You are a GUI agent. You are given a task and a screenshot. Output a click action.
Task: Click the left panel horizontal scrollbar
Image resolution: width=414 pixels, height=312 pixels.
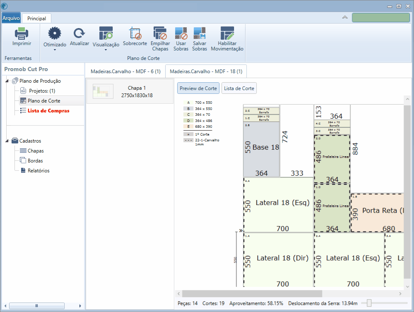coord(37,306)
